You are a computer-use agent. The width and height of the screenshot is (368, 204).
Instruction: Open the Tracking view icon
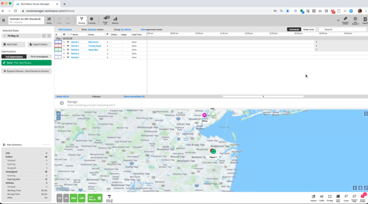(x=92, y=20)
